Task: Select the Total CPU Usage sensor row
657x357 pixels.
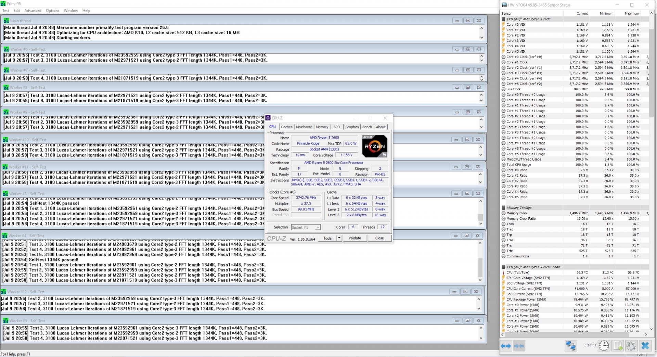Action: 575,165
